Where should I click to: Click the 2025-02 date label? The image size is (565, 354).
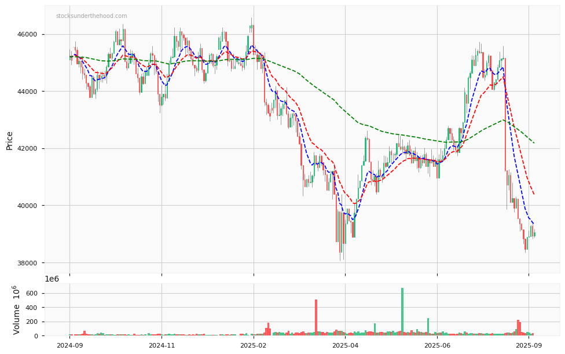point(254,345)
